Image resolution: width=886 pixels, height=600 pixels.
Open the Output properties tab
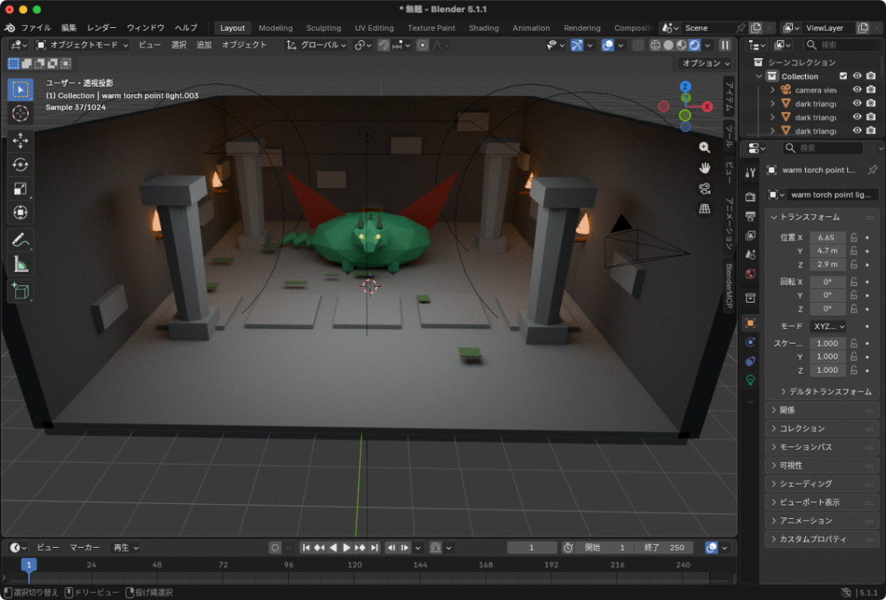751,216
